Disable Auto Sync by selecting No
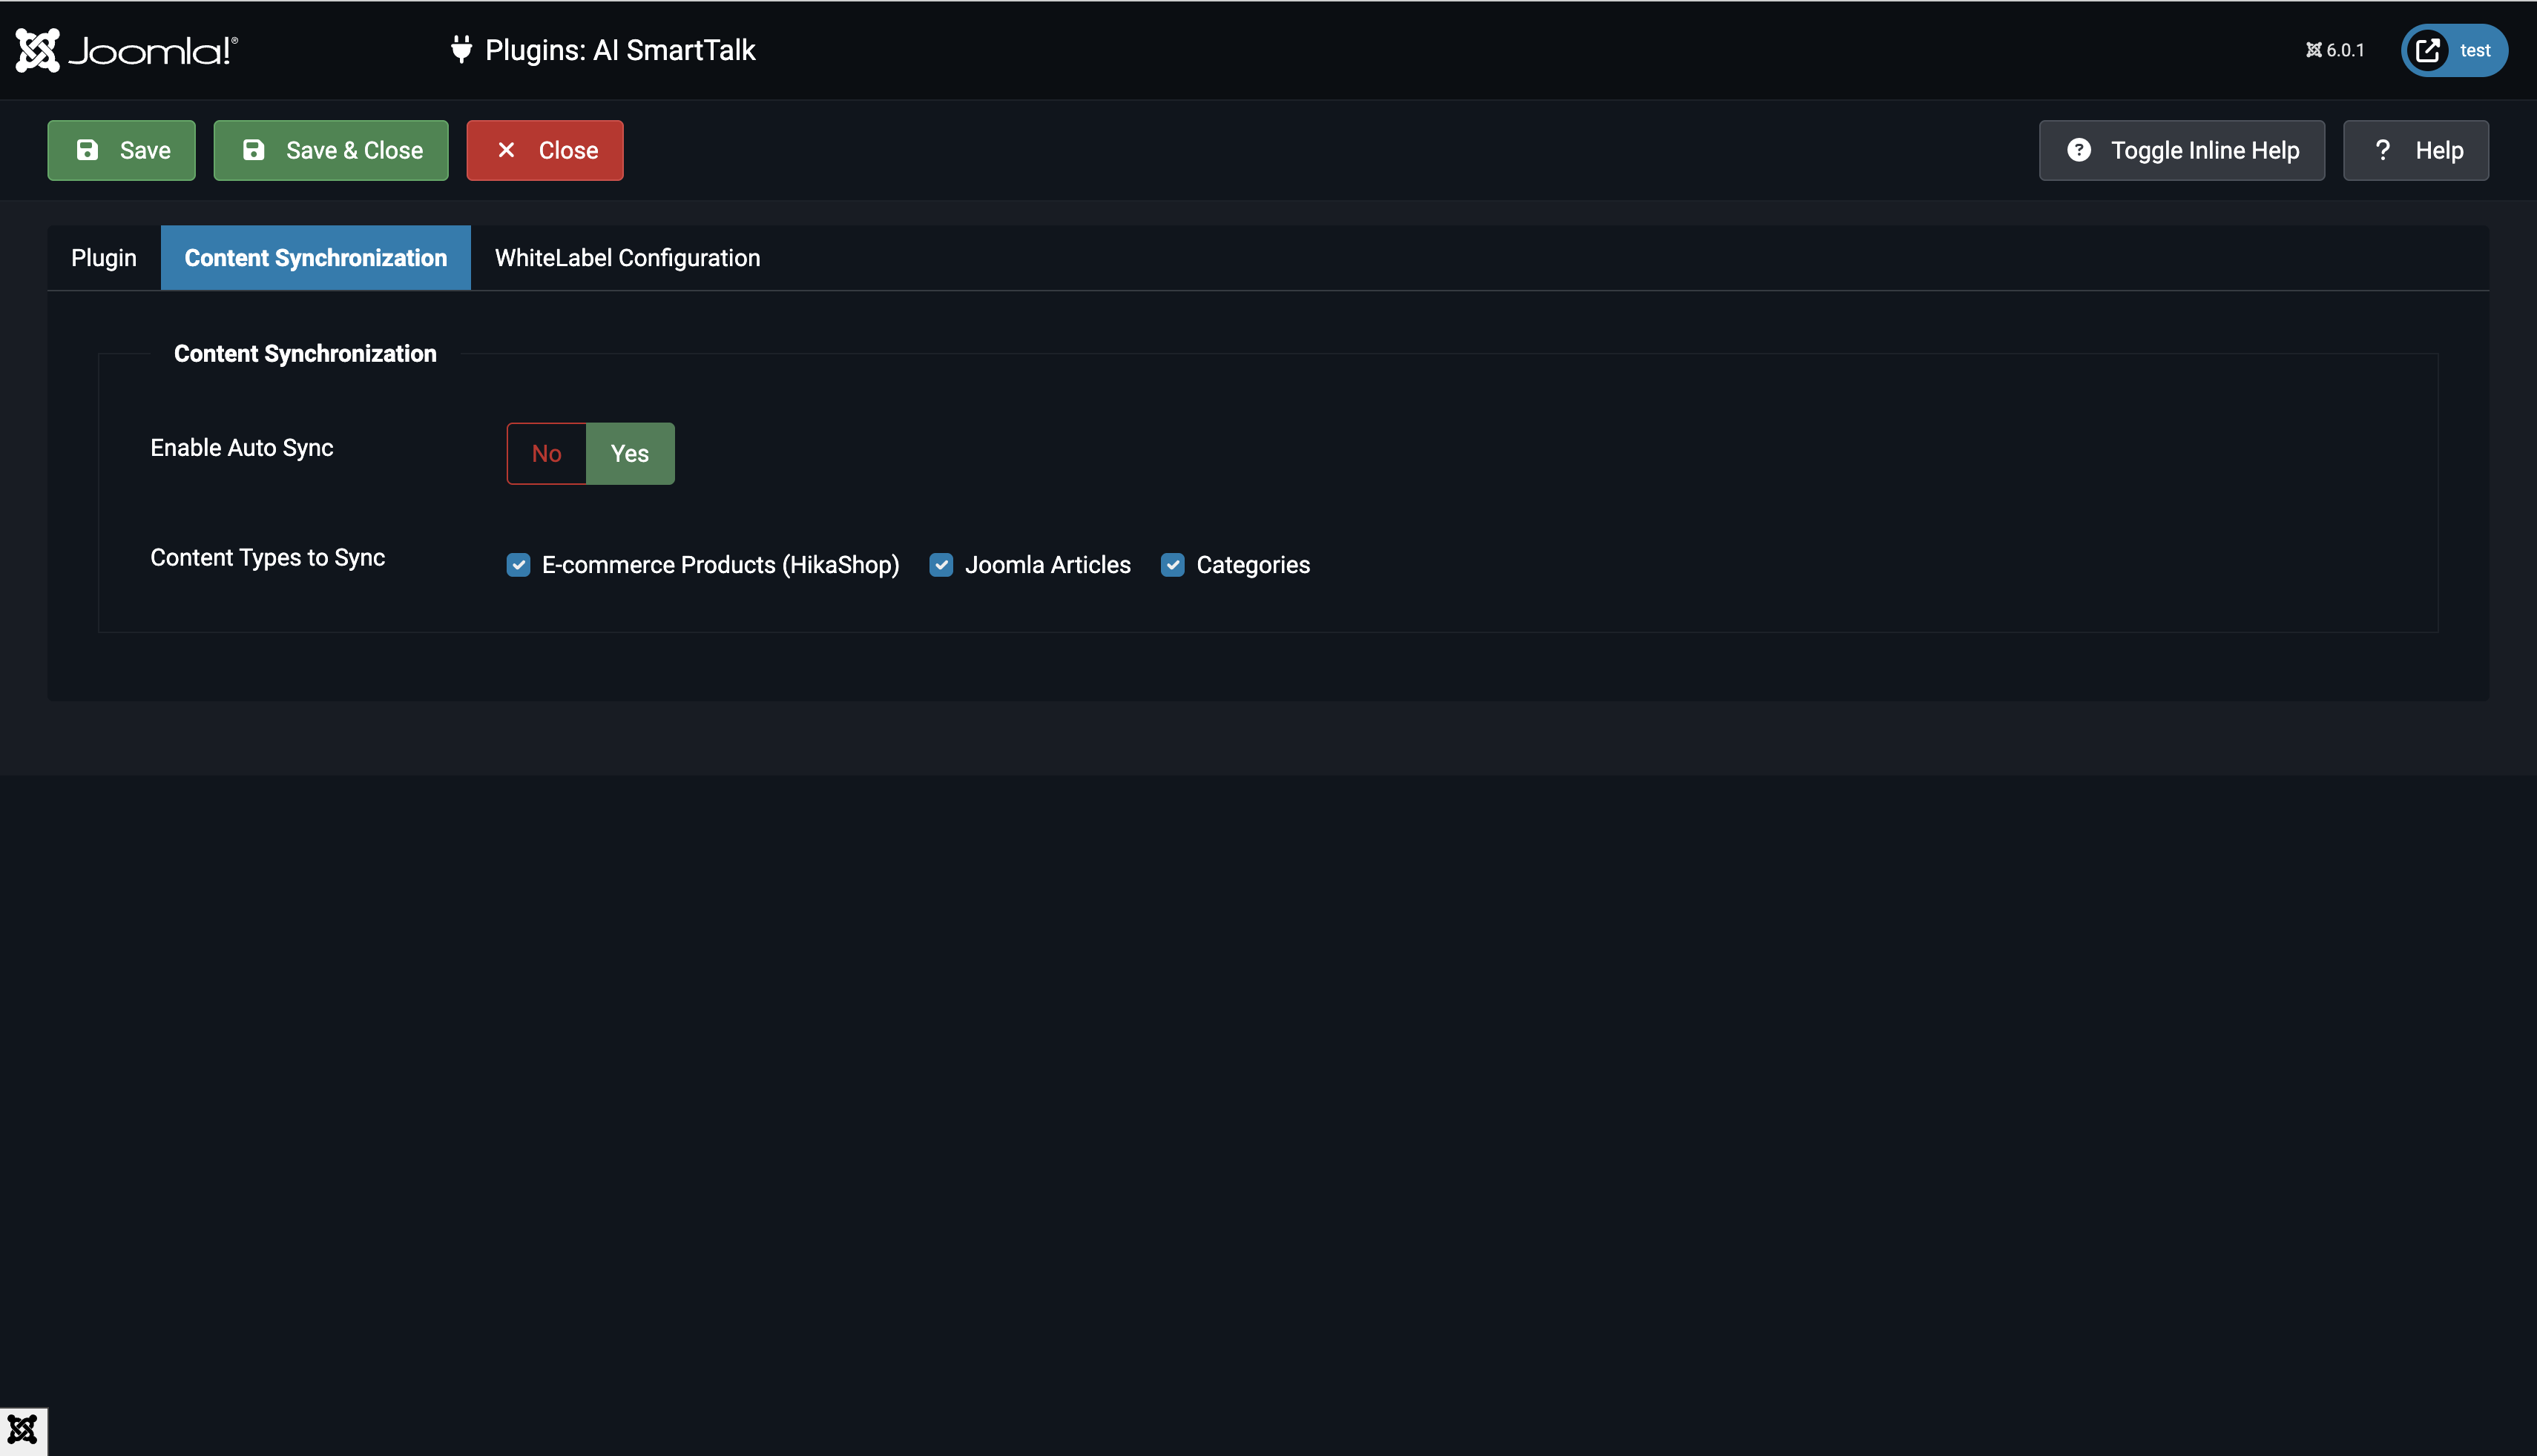 click(x=546, y=453)
